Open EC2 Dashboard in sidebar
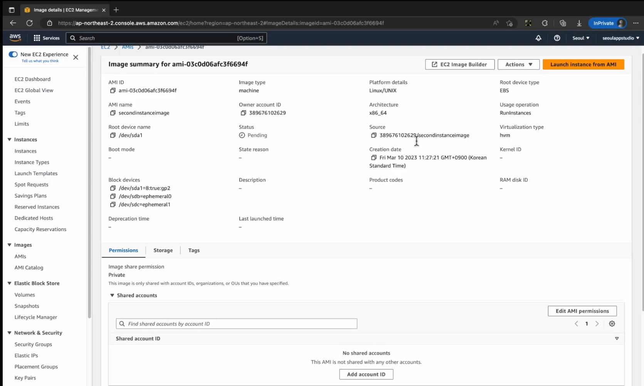The height and width of the screenshot is (386, 644). pos(32,79)
